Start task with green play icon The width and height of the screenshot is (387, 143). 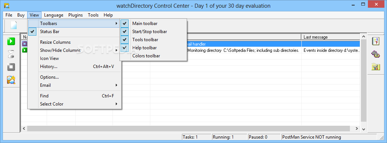tap(11, 41)
